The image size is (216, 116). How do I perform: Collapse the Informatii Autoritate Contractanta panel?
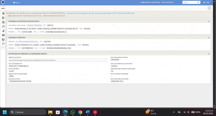208,21
